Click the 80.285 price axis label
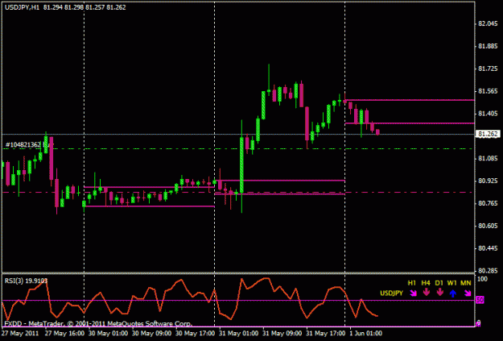 click(x=488, y=271)
